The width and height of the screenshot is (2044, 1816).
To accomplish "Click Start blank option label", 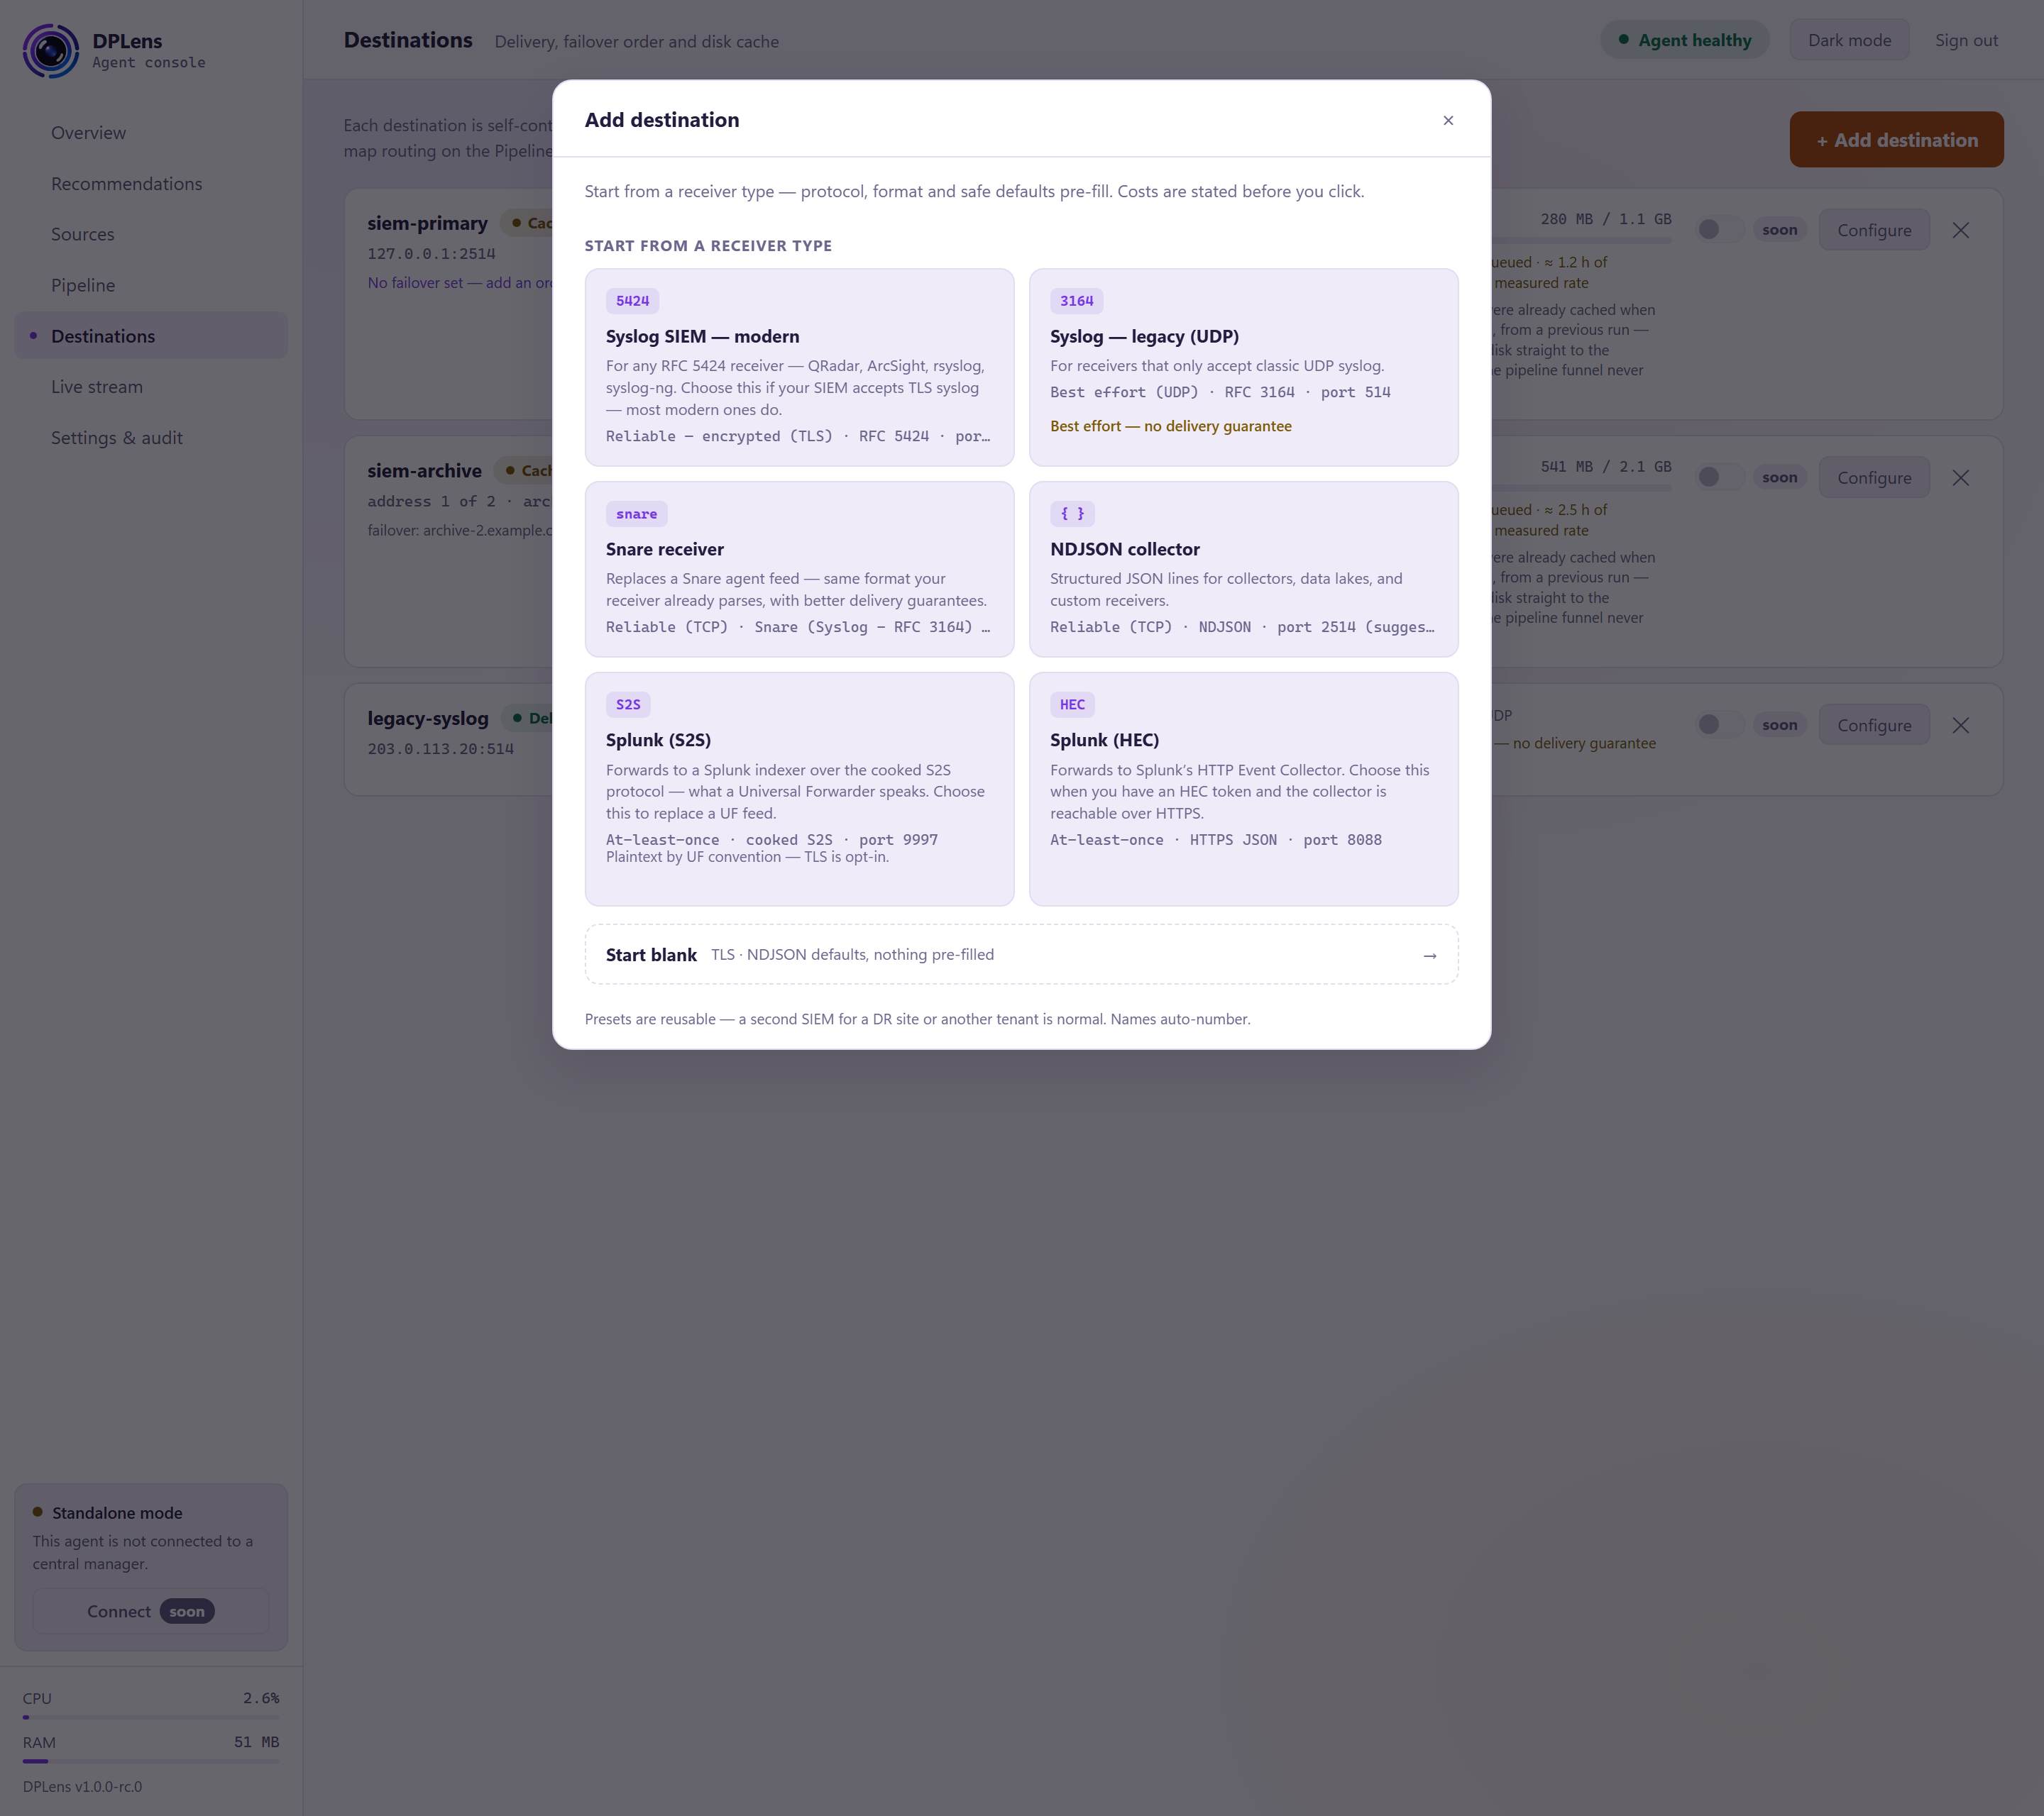I will pyautogui.click(x=651, y=955).
